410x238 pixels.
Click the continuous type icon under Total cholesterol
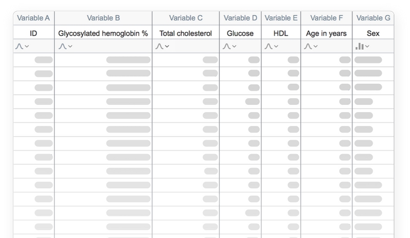pos(159,46)
